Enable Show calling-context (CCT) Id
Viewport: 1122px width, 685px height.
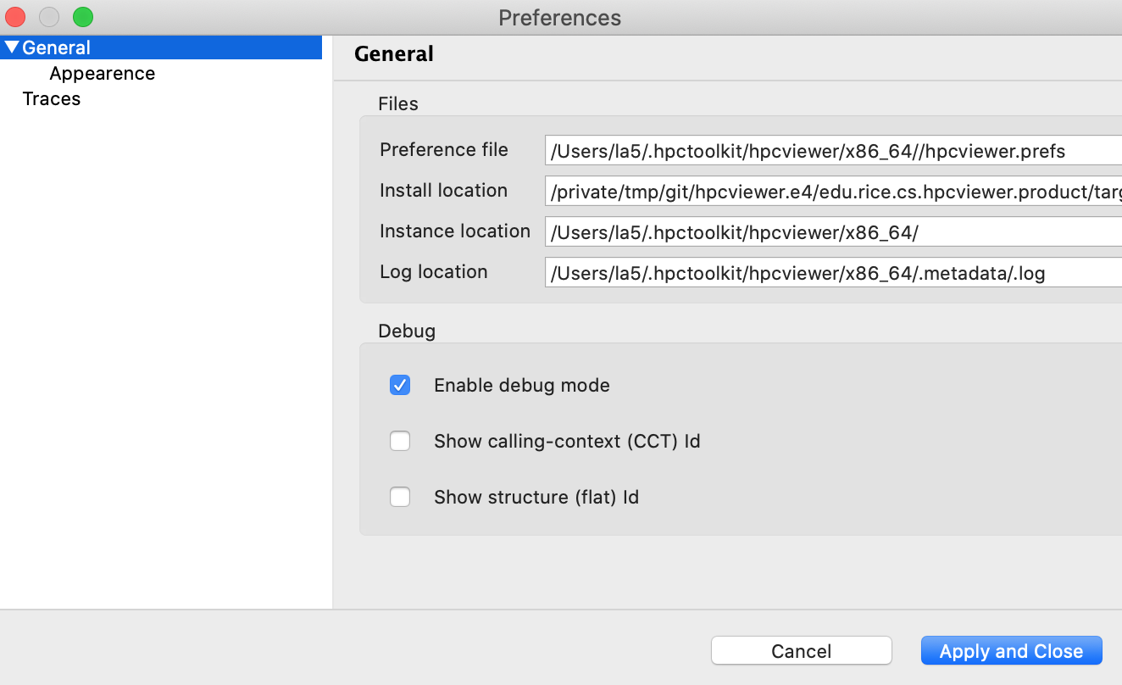click(399, 441)
